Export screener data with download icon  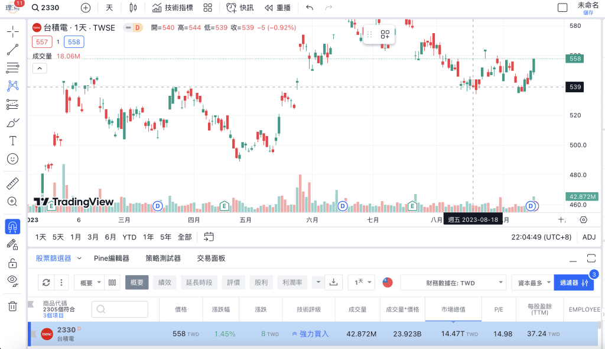click(x=333, y=283)
